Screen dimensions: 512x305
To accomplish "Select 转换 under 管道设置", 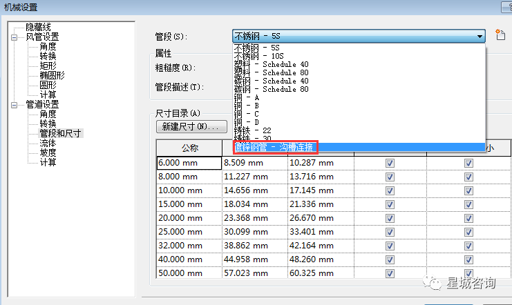I will coord(48,124).
